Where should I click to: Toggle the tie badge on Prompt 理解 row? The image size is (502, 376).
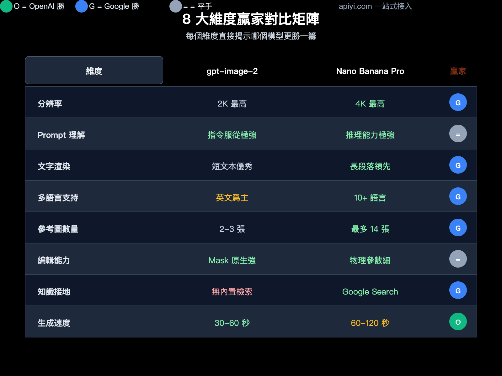click(x=458, y=133)
